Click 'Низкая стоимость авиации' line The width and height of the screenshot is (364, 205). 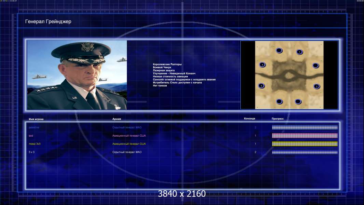pos(170,77)
